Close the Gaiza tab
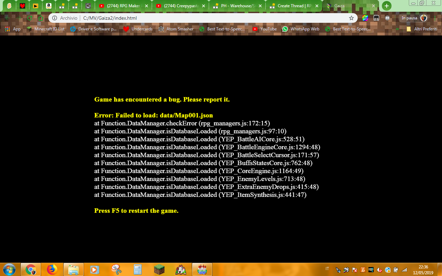 (373, 6)
